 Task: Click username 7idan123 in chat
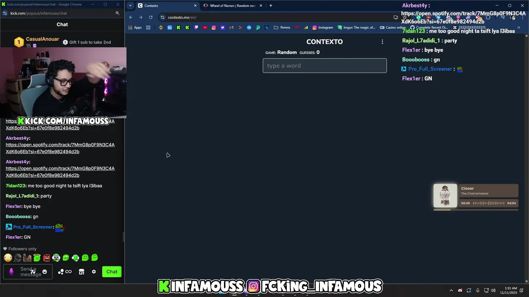point(16,186)
